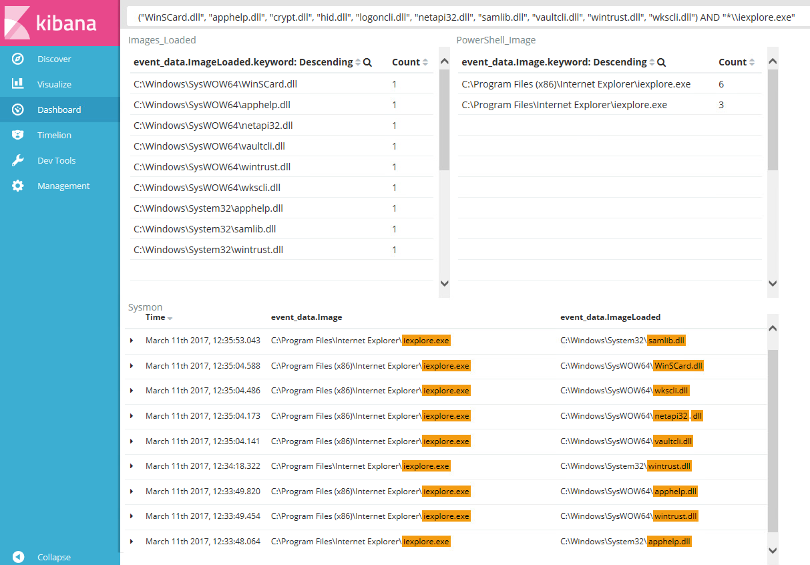Select the Dashboard gauge icon
The width and height of the screenshot is (810, 565).
pos(18,110)
